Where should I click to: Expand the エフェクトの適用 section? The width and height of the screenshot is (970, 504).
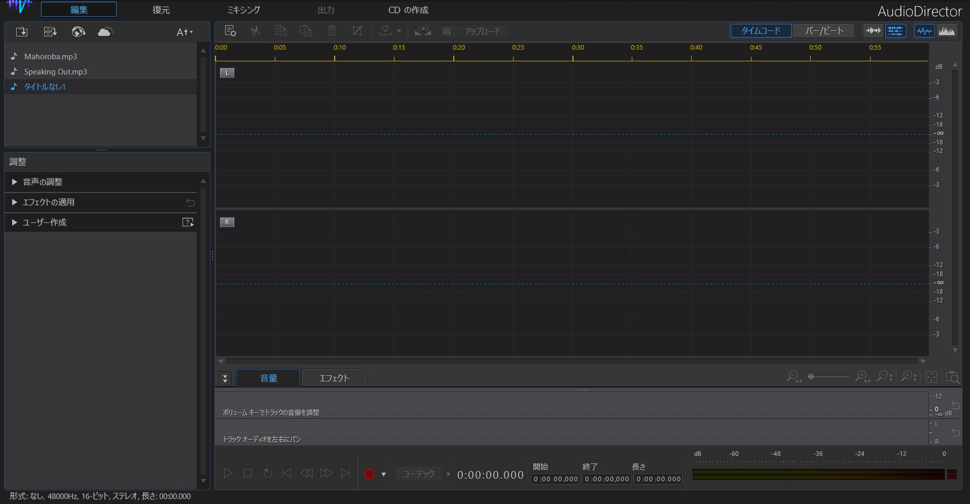coord(49,202)
